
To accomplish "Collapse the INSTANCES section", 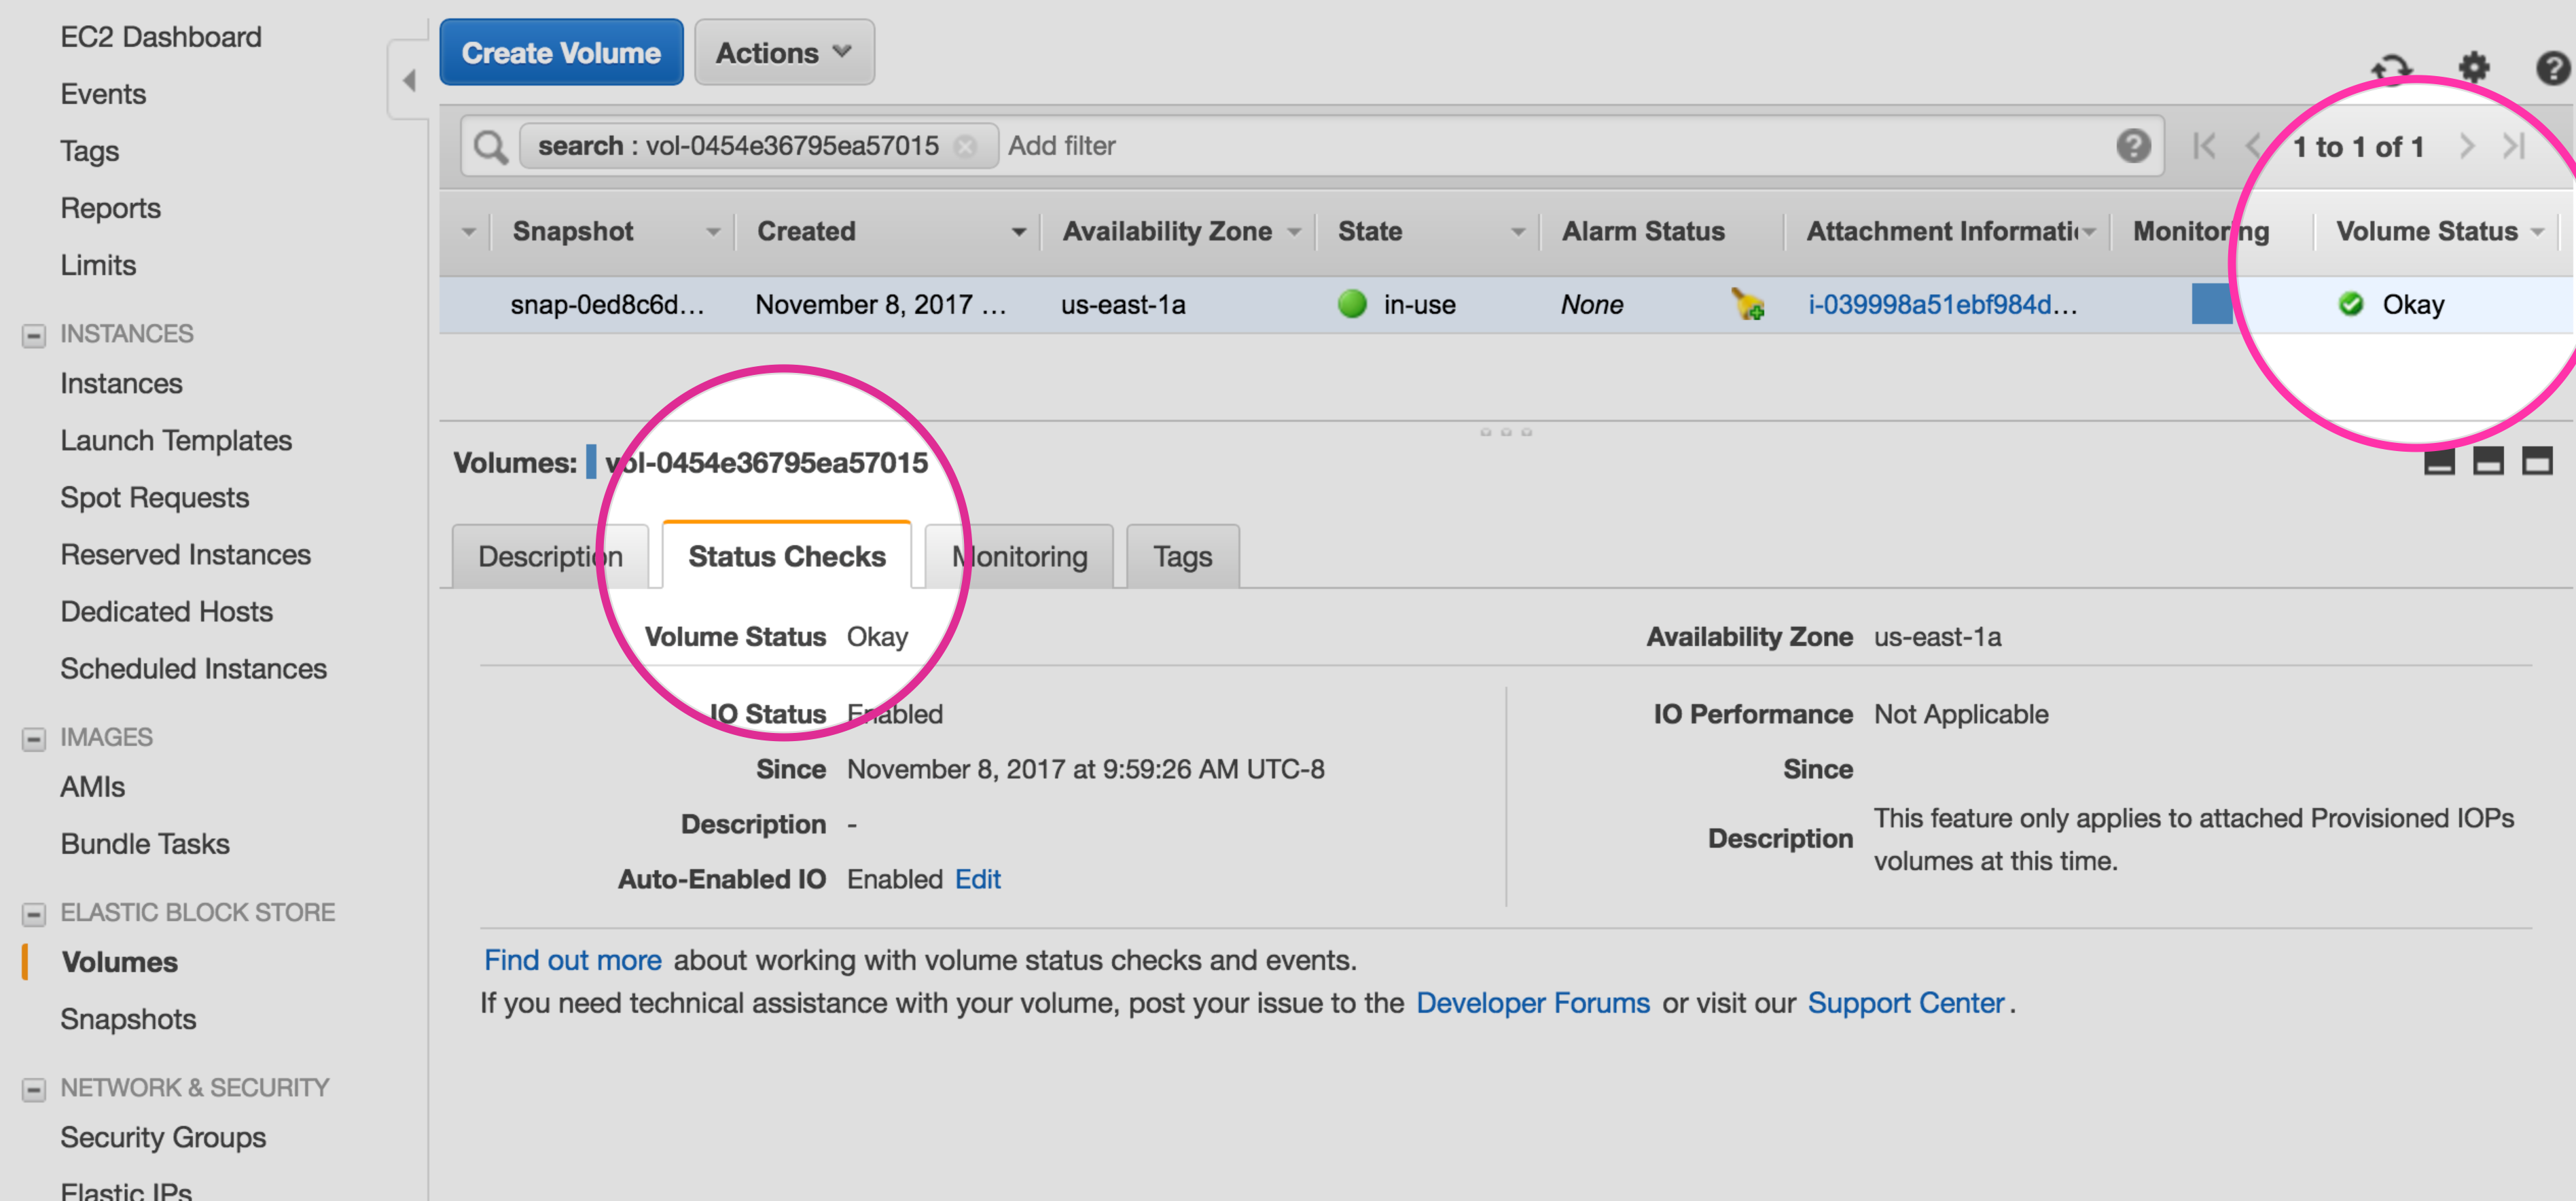I will click(34, 335).
